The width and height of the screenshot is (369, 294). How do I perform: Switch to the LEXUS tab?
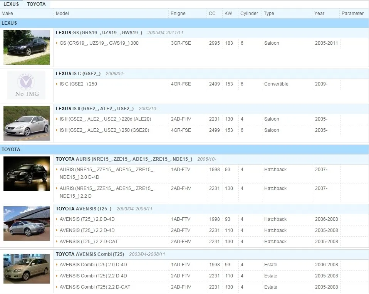coord(11,4)
